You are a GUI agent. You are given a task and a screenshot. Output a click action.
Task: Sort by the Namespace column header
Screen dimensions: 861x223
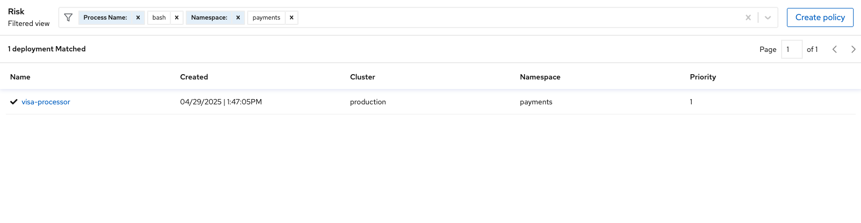(540, 77)
